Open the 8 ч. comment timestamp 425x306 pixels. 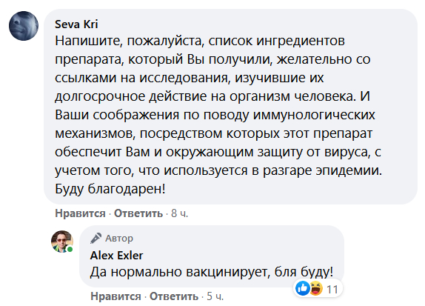179,213
